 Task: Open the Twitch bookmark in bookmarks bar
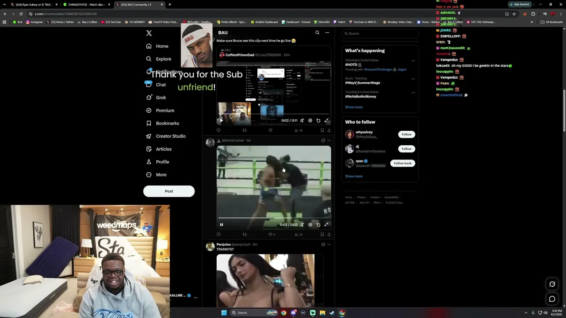(339, 22)
